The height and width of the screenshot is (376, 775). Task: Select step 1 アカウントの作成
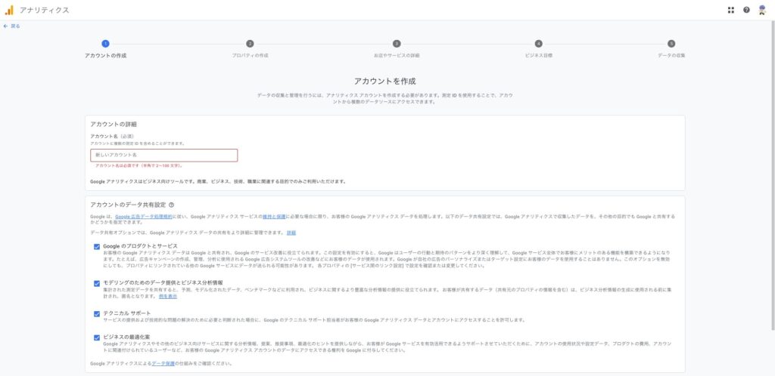(x=106, y=49)
